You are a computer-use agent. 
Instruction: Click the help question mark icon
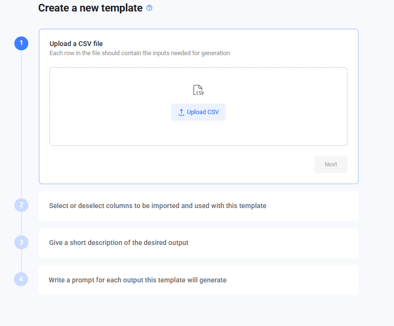[149, 8]
